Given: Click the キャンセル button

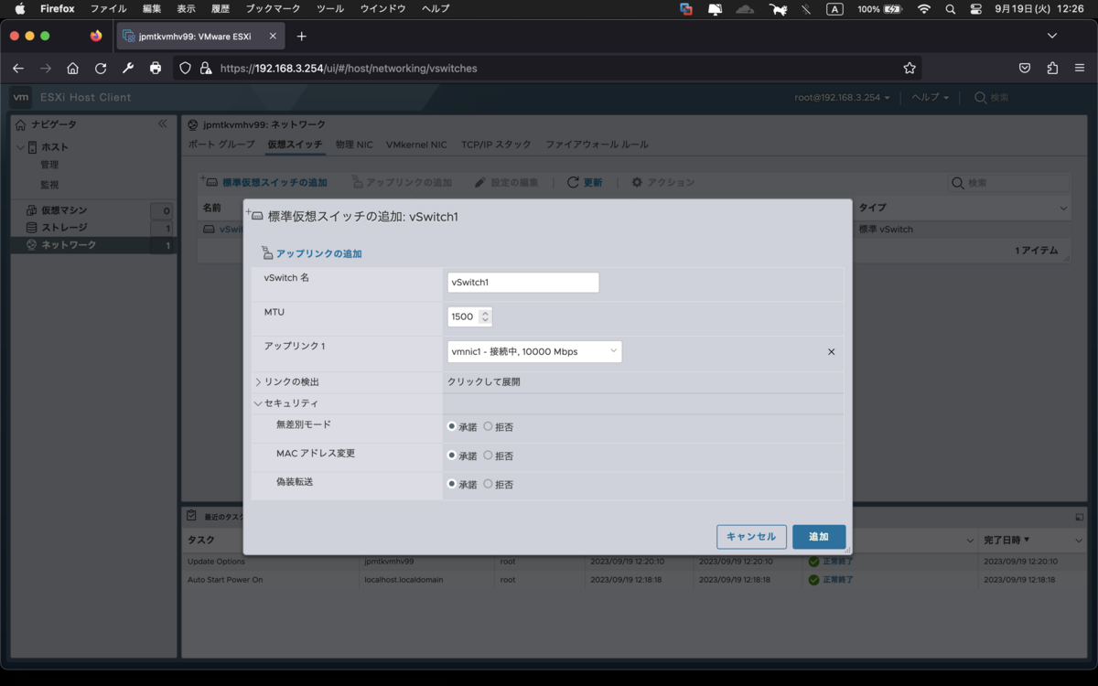Looking at the screenshot, I should 751,537.
